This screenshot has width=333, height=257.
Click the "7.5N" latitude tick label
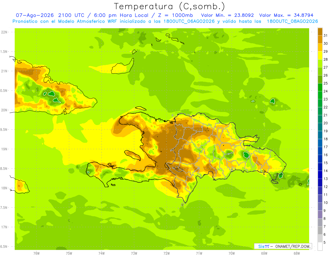pos(4,208)
